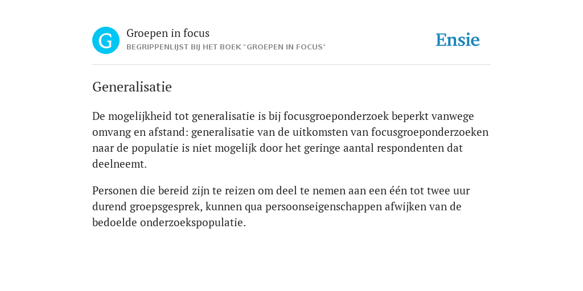Click the horizontal divider line below header
The height and width of the screenshot is (291, 583).
(291, 65)
